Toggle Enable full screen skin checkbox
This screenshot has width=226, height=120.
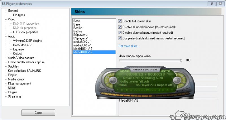[120, 21]
